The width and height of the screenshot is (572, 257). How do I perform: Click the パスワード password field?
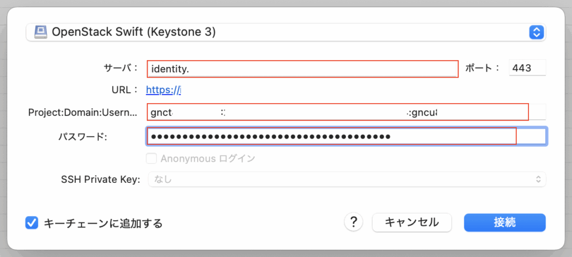click(x=346, y=137)
